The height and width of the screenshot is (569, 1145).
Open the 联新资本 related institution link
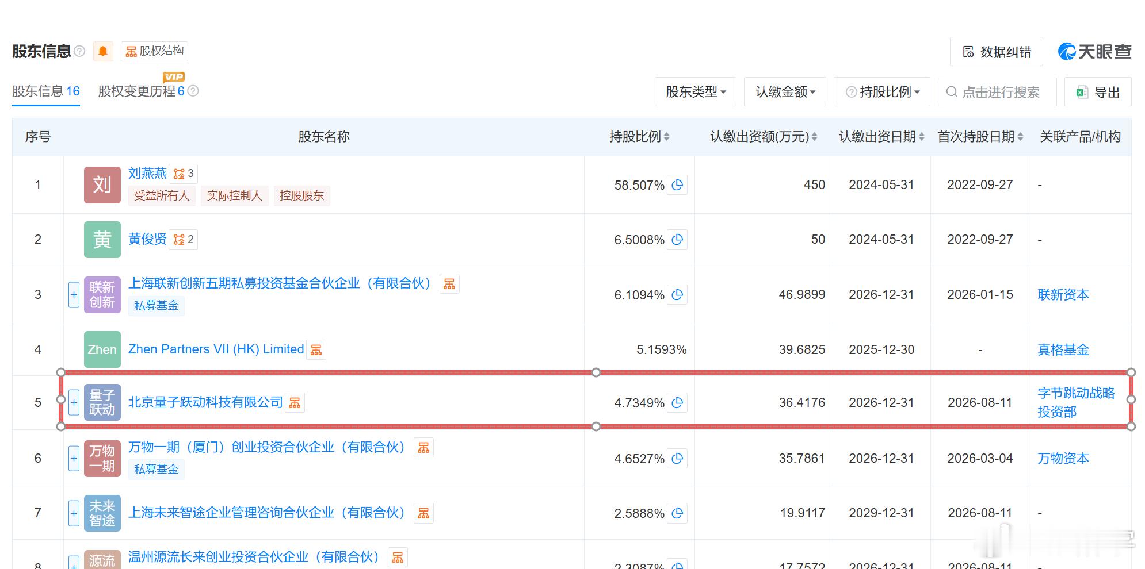pos(1063,295)
